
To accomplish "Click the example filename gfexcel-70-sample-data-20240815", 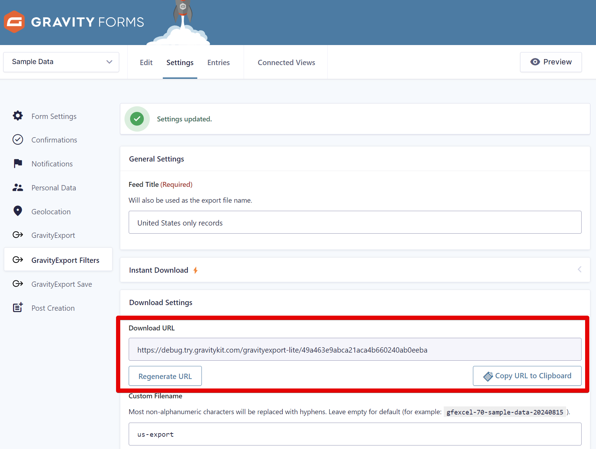I will point(505,412).
